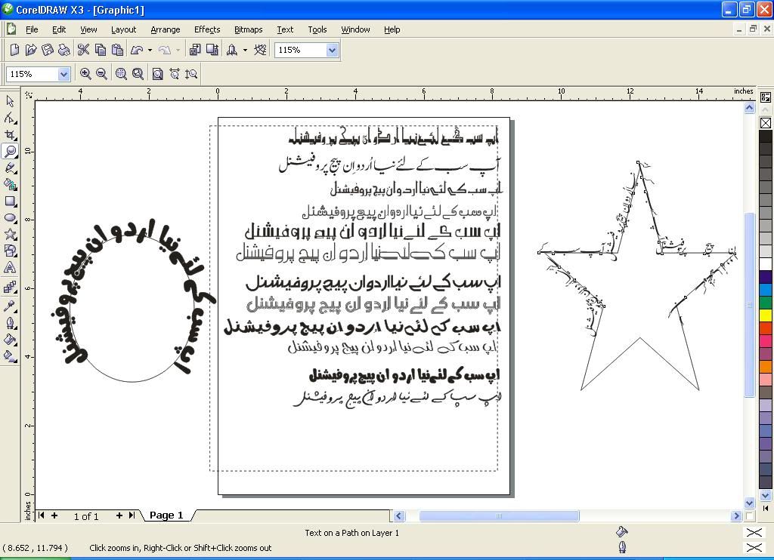The height and width of the screenshot is (560, 774).
Task: Select the Ellipse tool
Action: [10, 218]
